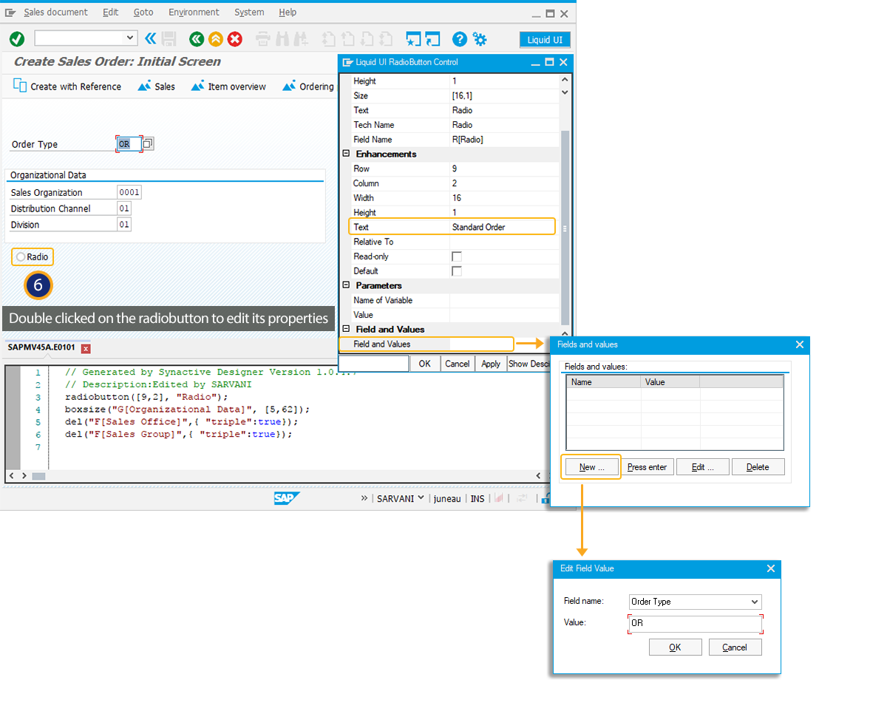
Task: Click the Previous Page navigation icon
Action: [347, 39]
